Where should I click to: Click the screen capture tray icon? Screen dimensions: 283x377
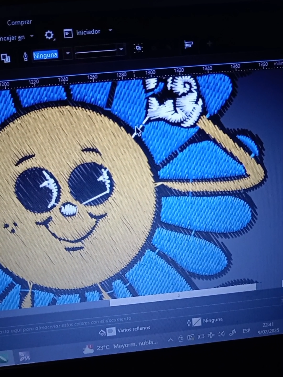191,337
